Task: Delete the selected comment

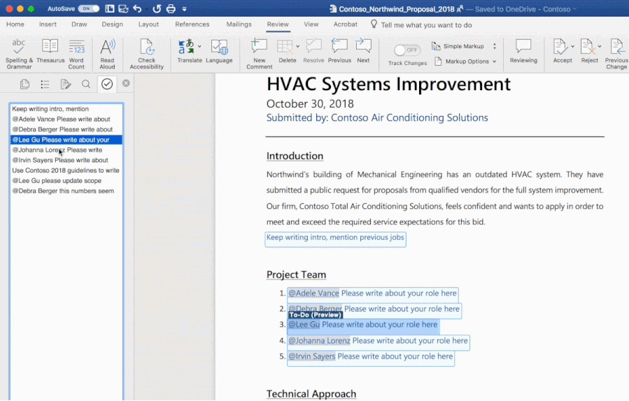Action: tap(286, 51)
